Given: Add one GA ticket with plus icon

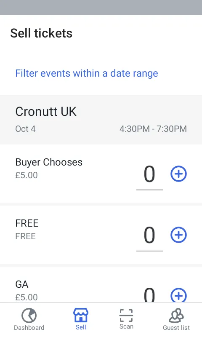Looking at the screenshot, I should pos(178,295).
